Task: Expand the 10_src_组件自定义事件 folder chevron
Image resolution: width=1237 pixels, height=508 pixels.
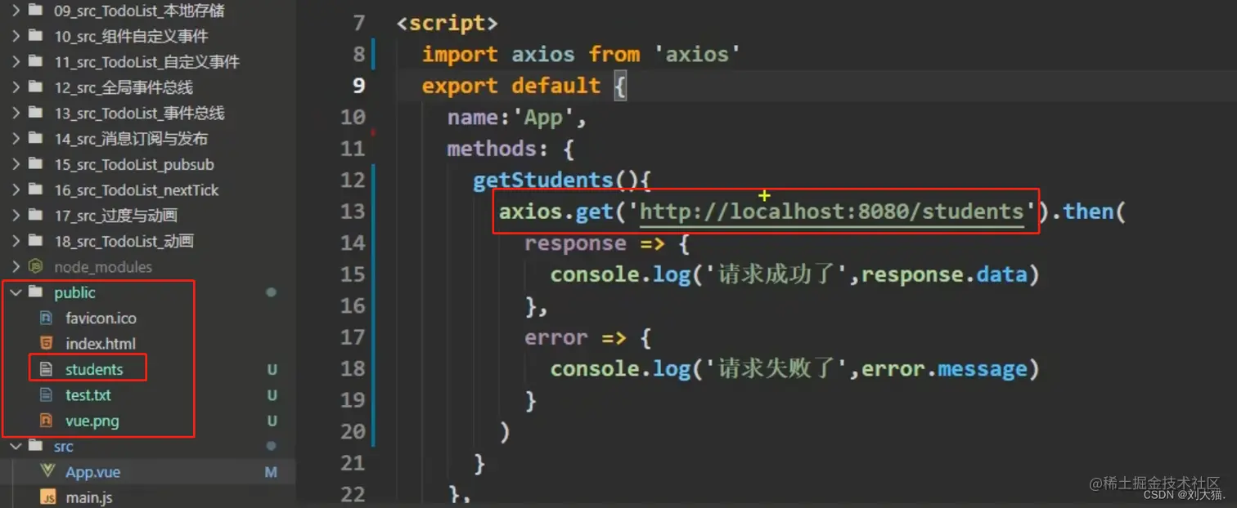Action: pos(16,36)
